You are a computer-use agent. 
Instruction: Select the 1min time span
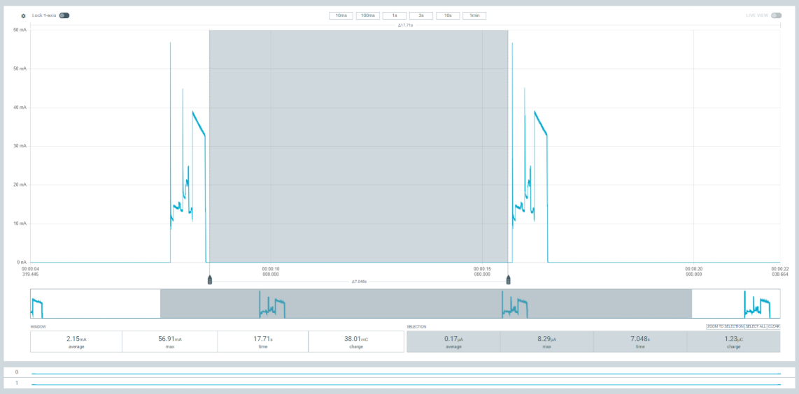474,15
